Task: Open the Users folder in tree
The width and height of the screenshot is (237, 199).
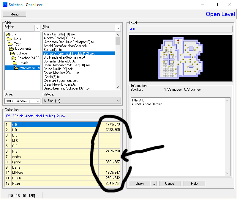Action: 17,39
